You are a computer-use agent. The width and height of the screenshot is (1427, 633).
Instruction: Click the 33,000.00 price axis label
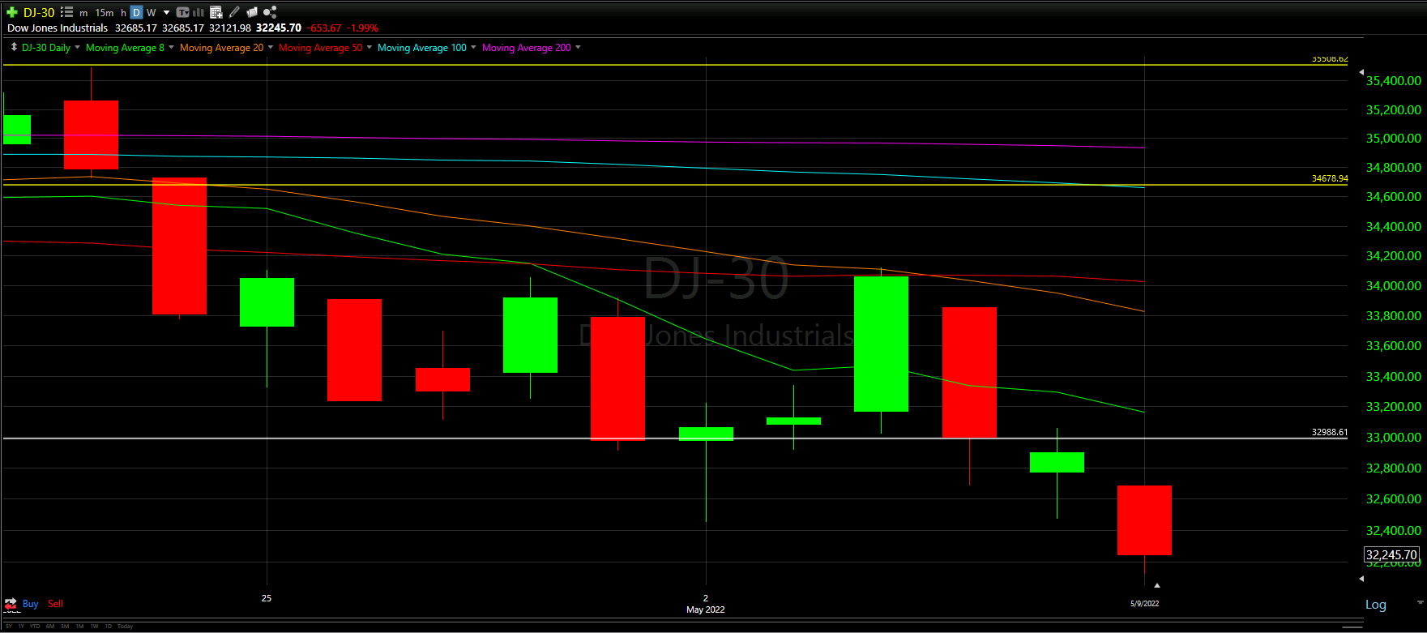(1394, 437)
